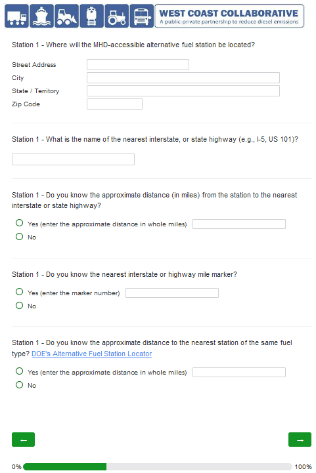This screenshot has height=473, width=316.
Task: Click the locomotive icon in header
Action: [x=91, y=16]
